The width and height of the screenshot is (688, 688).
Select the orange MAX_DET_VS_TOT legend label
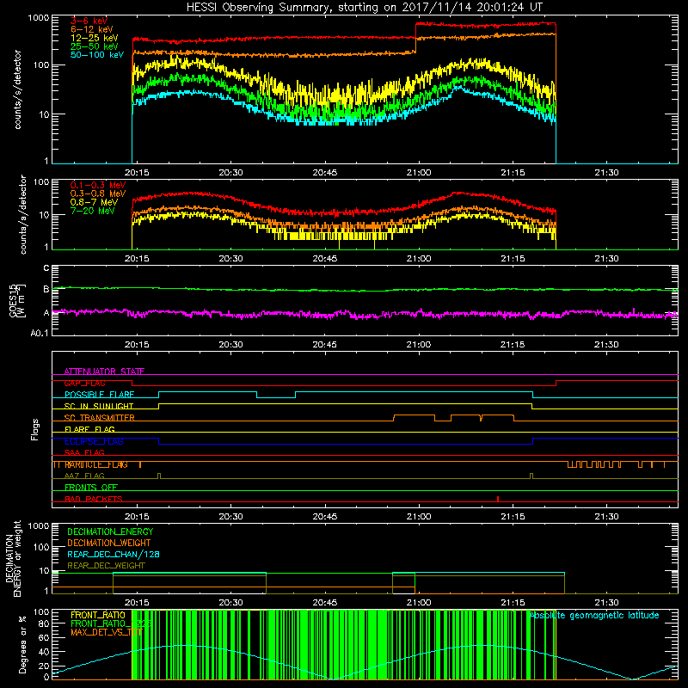click(x=107, y=632)
